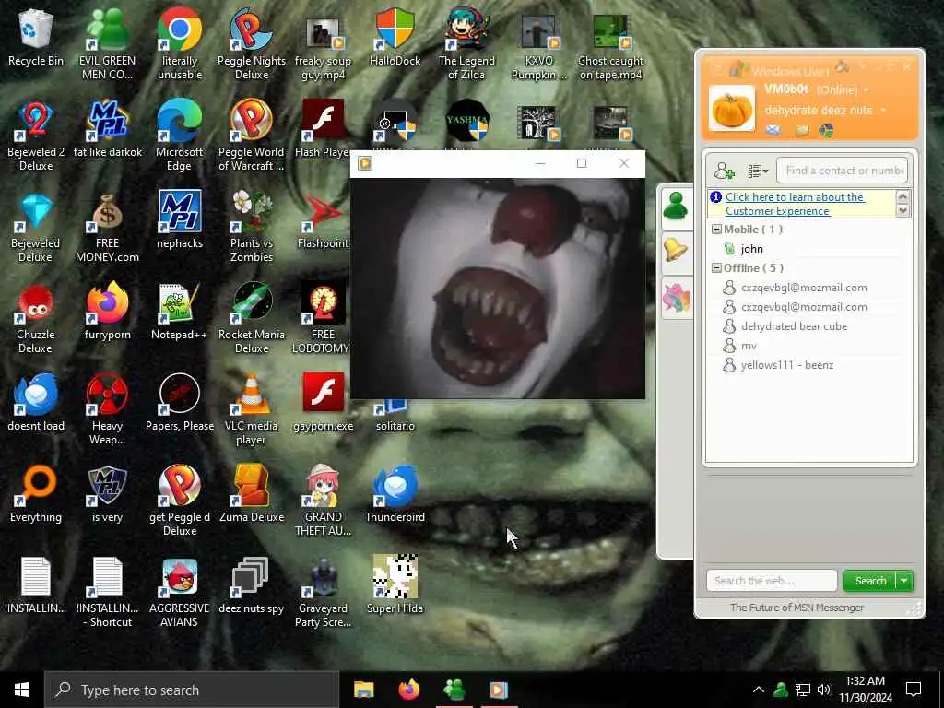Click the taskbar Type here to search box
The height and width of the screenshot is (708, 944).
pyautogui.click(x=192, y=690)
